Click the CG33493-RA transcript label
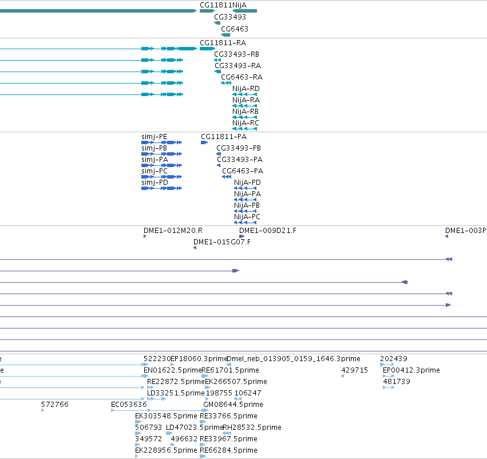The width and height of the screenshot is (487, 459). [x=237, y=66]
